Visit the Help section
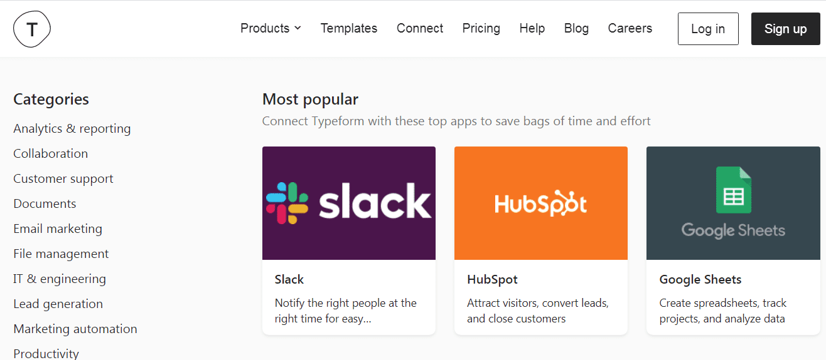This screenshot has width=826, height=360. 532,28
